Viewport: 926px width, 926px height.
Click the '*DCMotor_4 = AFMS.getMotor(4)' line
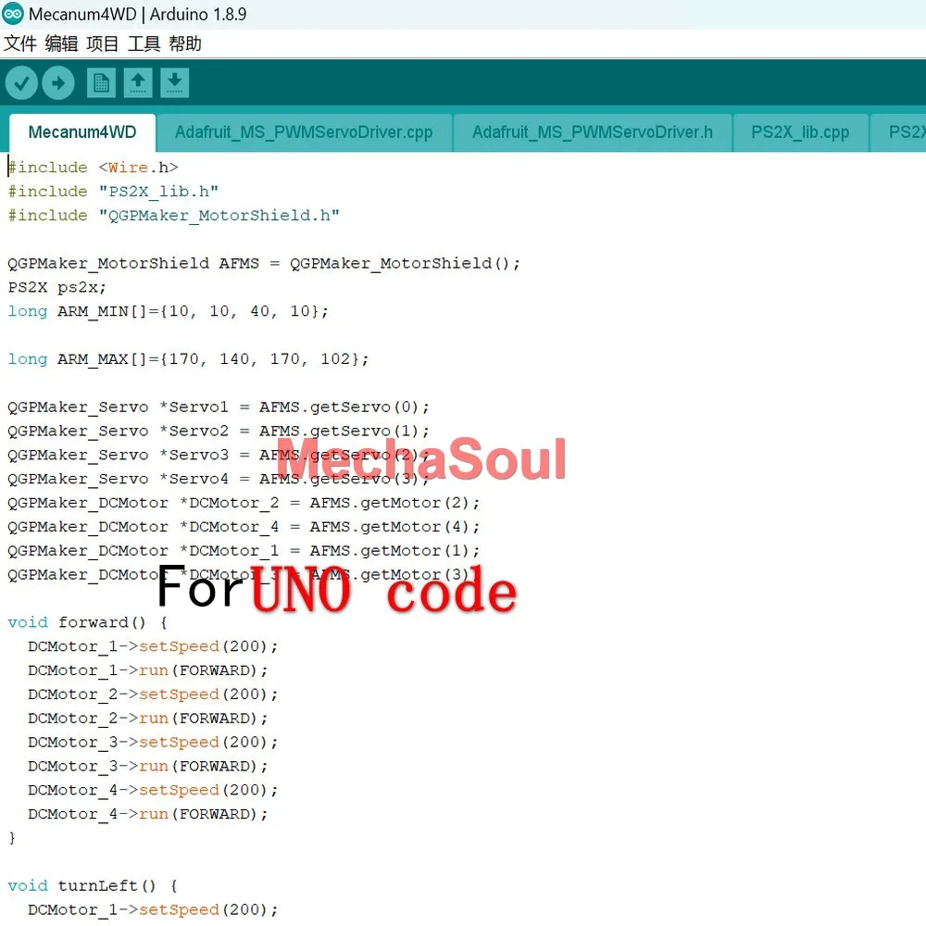coord(244,527)
